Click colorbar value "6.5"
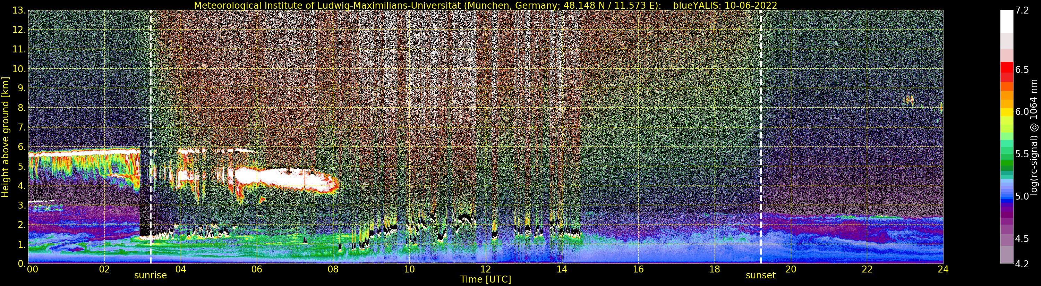1041x286 pixels. (1022, 69)
